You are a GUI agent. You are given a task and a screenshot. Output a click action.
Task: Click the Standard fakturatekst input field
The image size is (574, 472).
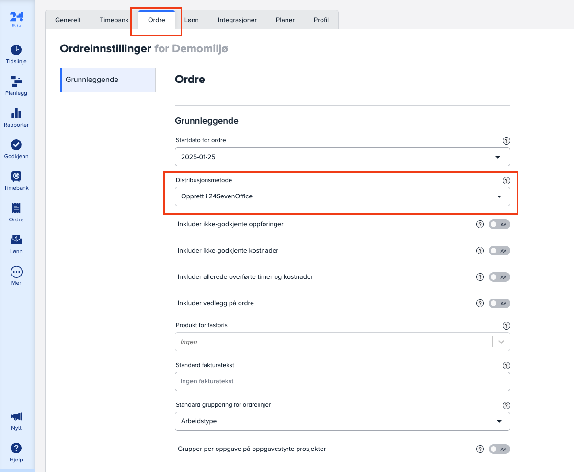click(342, 381)
